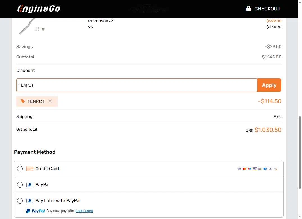Screen dimensions: 302x219
Task: Click the orange tag icon beside TENPCT
Action: [23, 101]
